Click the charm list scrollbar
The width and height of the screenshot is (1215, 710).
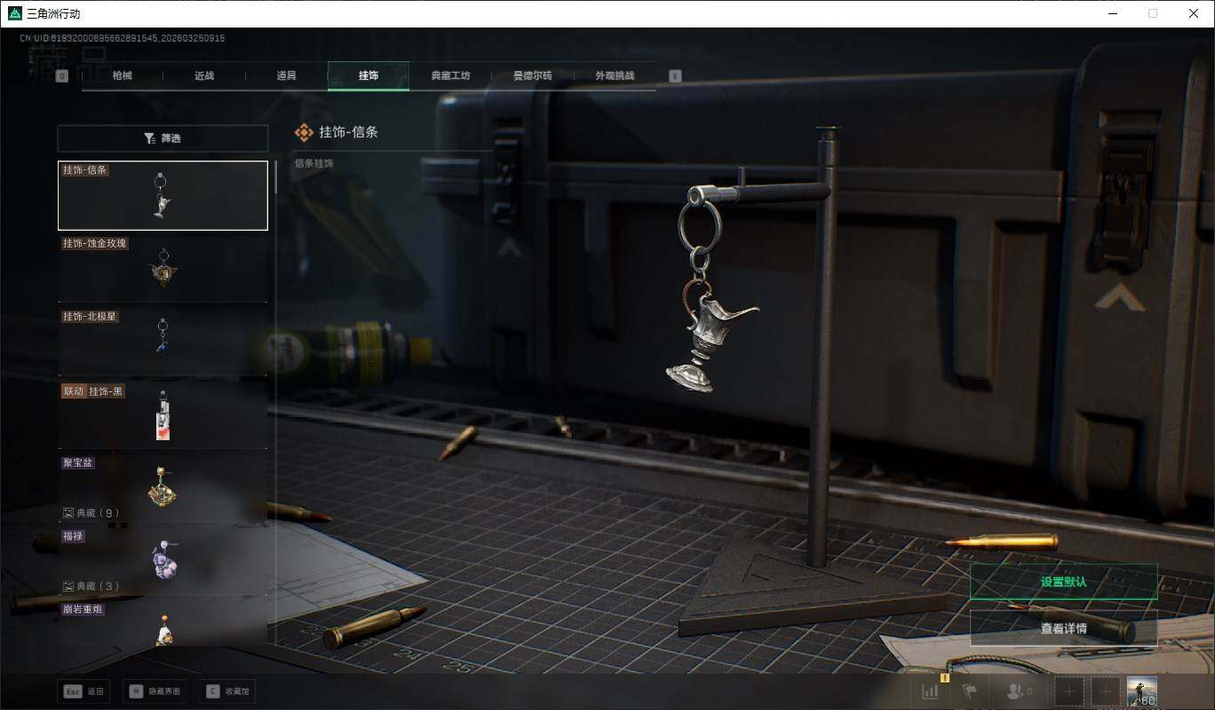[275, 177]
